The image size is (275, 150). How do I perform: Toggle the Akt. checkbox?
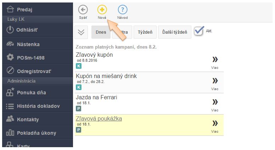199,31
